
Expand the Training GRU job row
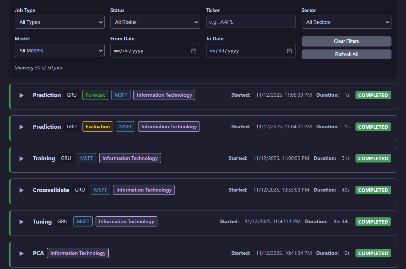click(x=21, y=158)
